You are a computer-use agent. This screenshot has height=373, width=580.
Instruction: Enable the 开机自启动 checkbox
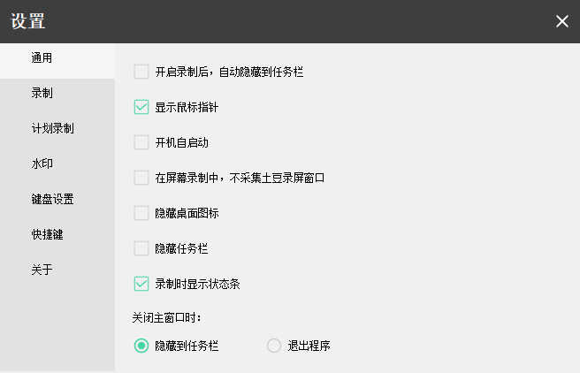click(x=141, y=142)
